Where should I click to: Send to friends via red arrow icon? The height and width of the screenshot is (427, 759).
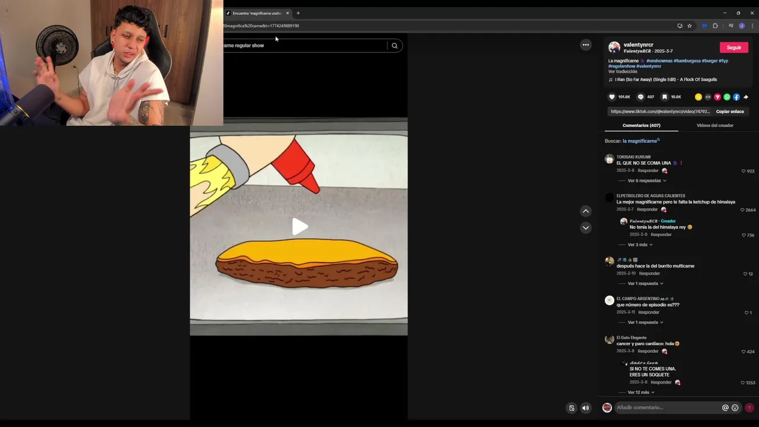pos(717,97)
